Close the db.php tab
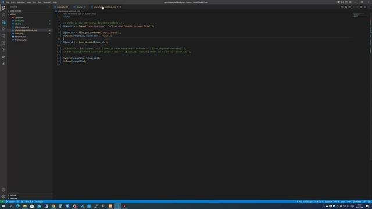Image resolution: width=372 pixels, height=209 pixels. [x=84, y=7]
